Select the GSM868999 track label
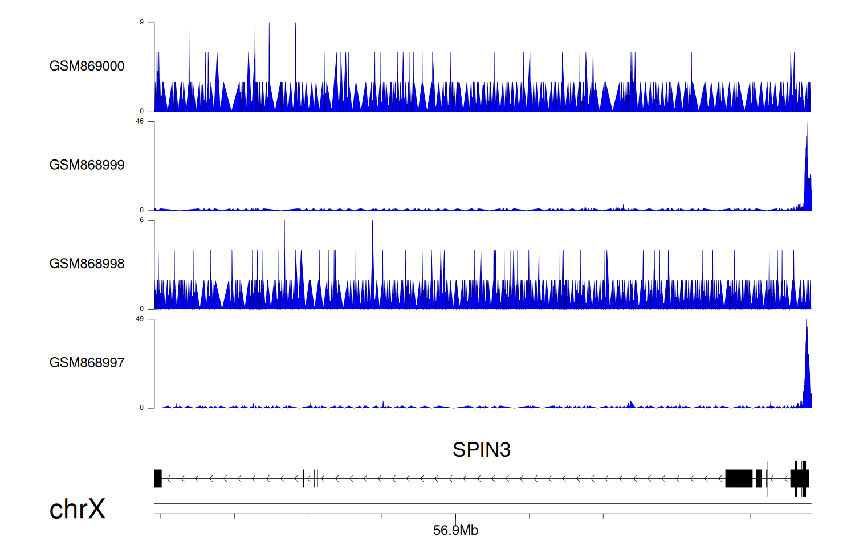The image size is (855, 558). click(x=87, y=165)
